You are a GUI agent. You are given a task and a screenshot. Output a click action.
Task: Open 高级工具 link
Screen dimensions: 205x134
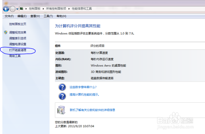(15, 56)
